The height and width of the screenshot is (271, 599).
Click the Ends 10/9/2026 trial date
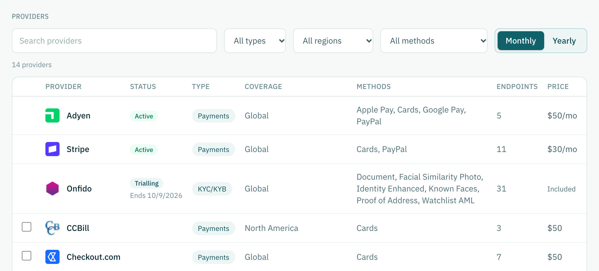coord(156,196)
